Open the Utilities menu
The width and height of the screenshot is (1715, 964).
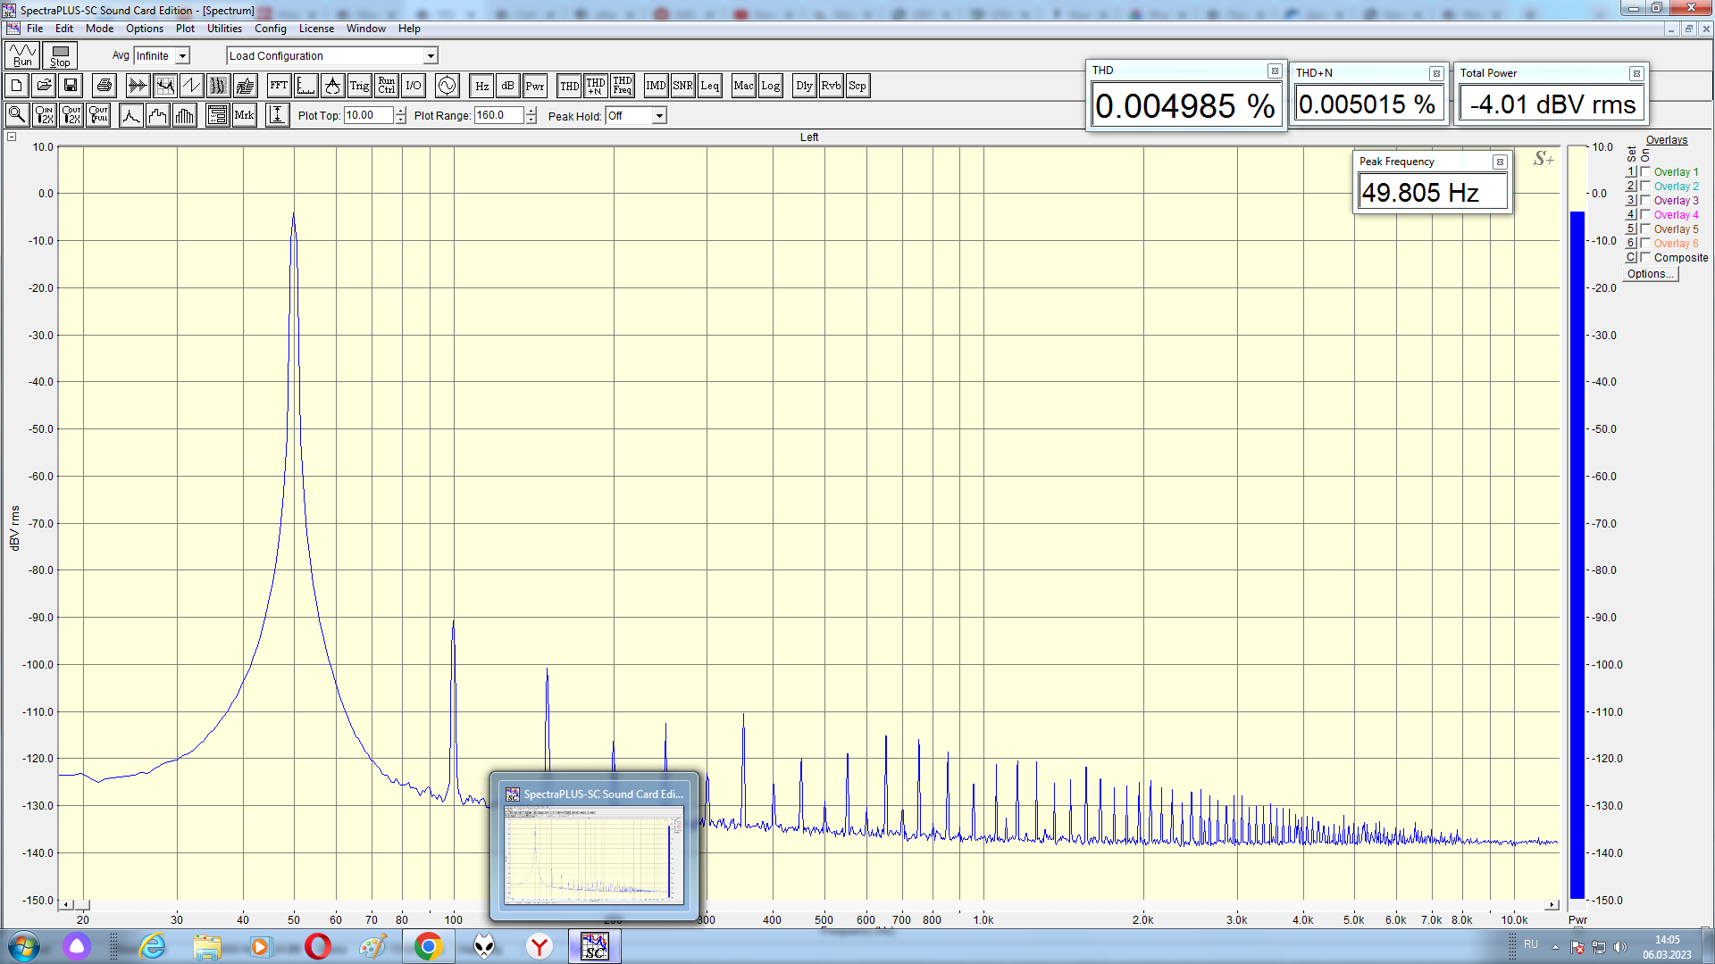pos(224,29)
